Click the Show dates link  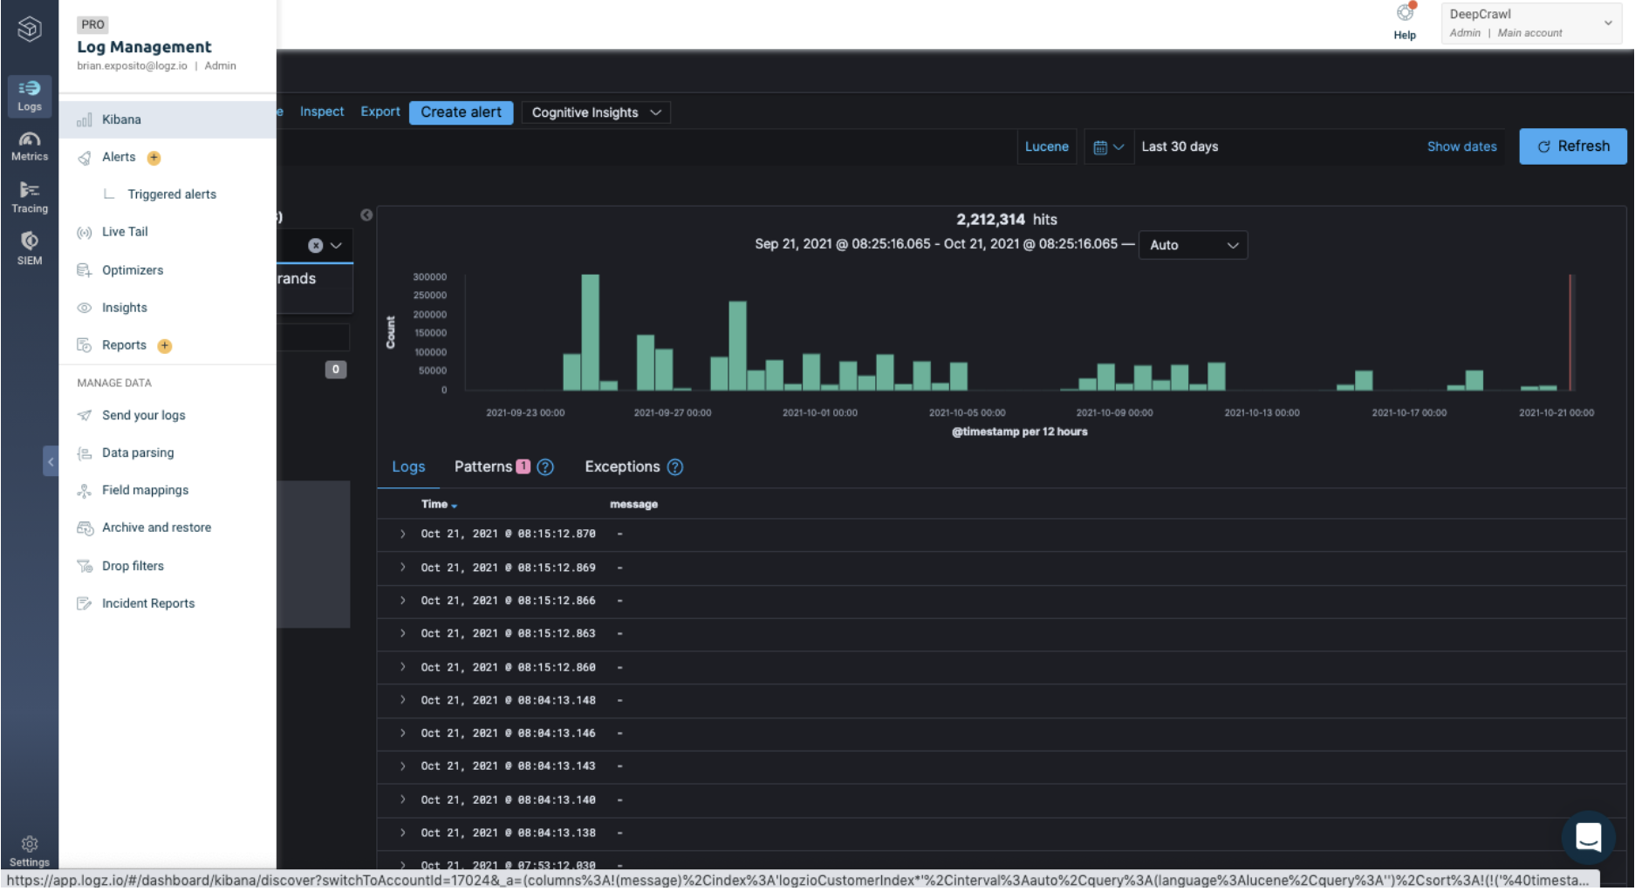point(1461,147)
